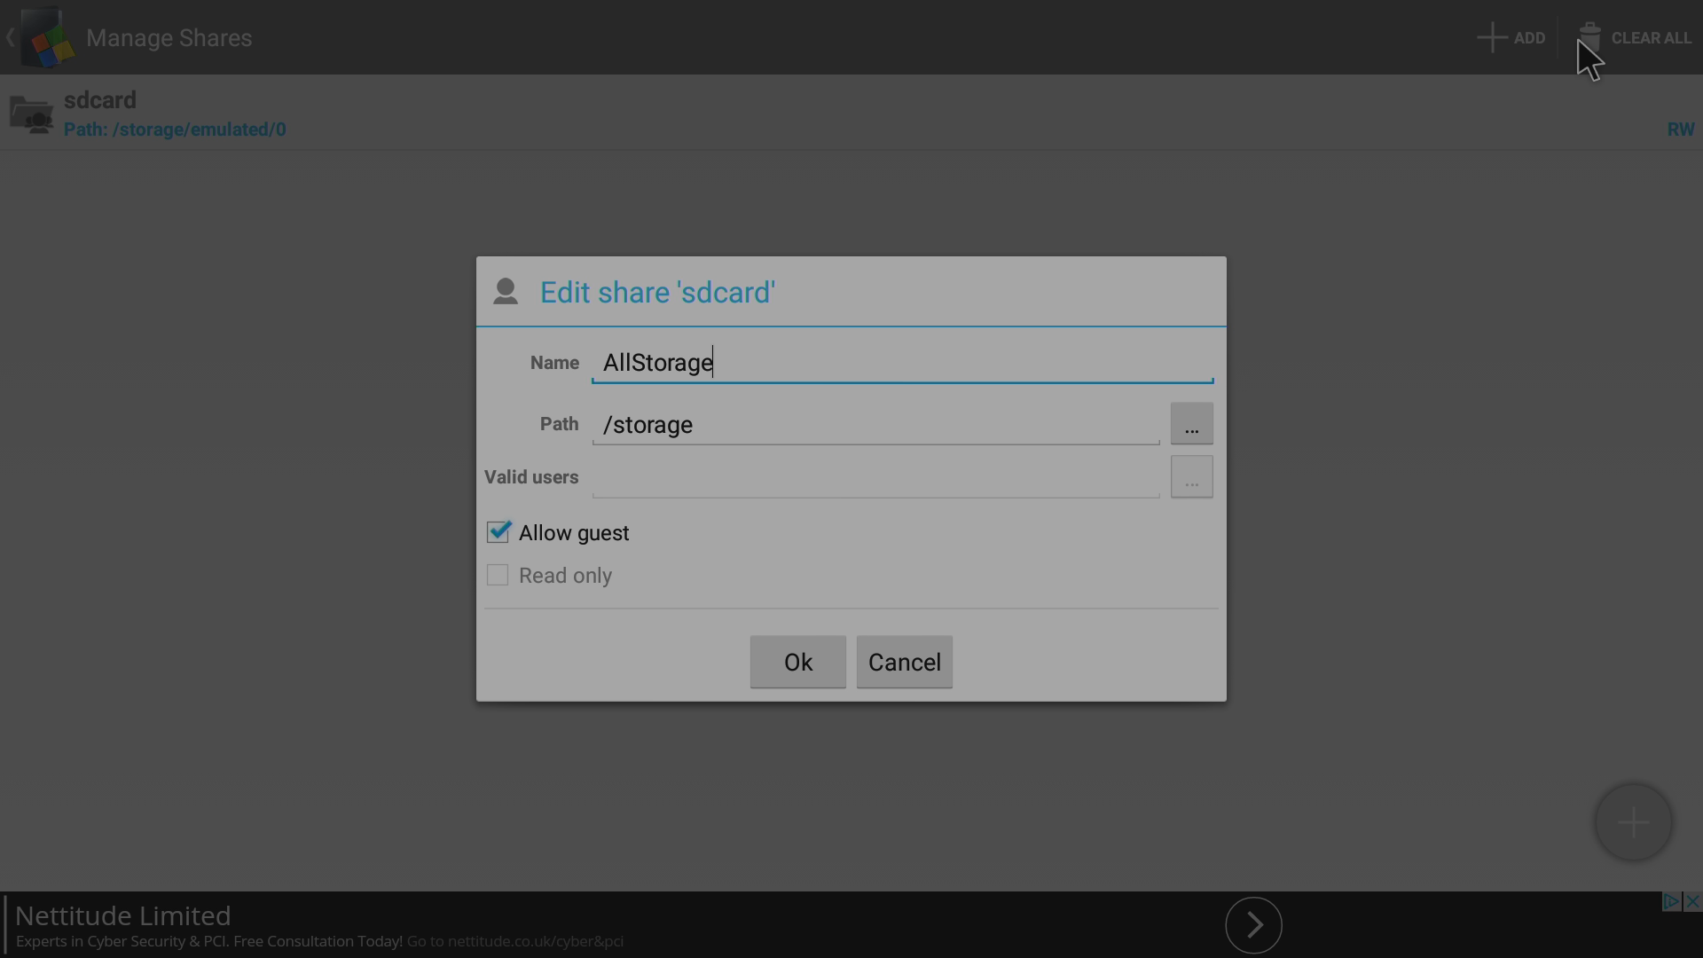Select the sdcard share list entry
Viewport: 1703px width, 958px height.
click(851, 114)
